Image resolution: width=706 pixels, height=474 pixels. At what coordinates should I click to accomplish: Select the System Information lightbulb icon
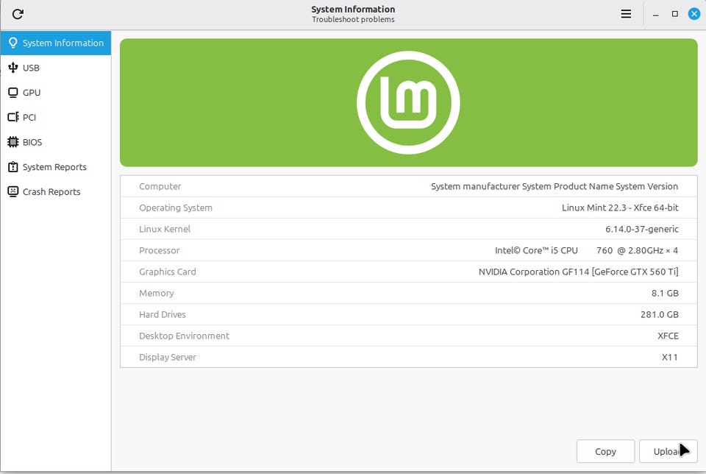pyautogui.click(x=13, y=43)
